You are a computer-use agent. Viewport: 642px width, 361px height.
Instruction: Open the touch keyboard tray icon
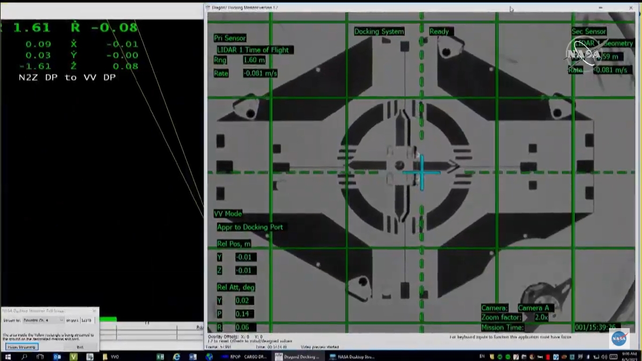click(x=613, y=357)
